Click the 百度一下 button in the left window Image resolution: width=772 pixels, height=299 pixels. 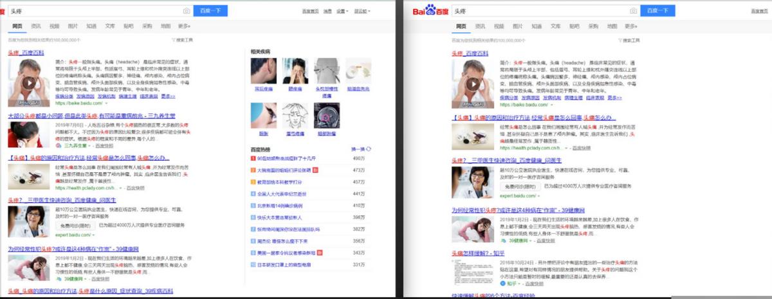[x=210, y=11]
